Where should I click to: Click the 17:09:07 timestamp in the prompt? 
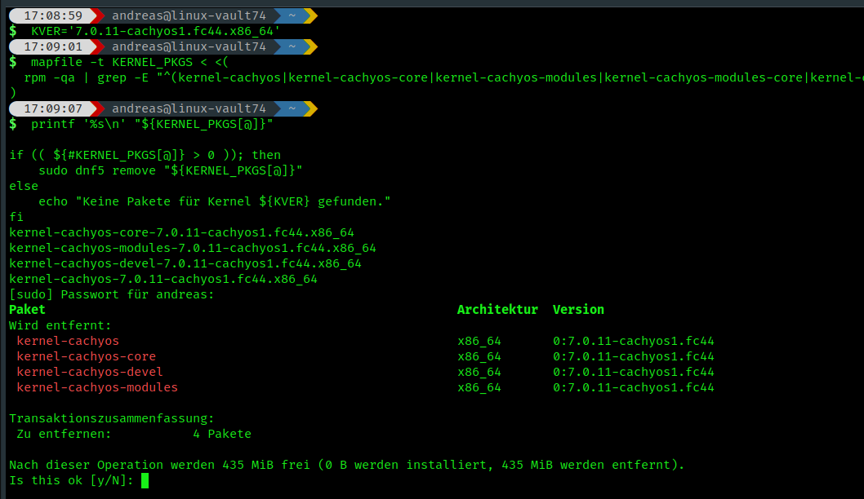pos(53,108)
